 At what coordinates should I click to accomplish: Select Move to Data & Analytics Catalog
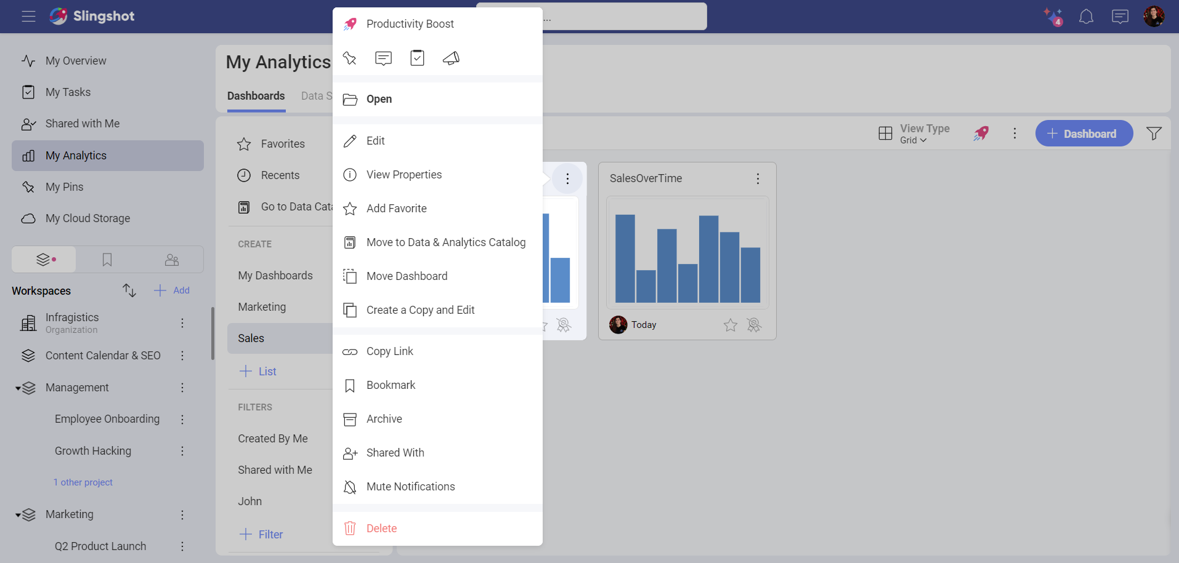[437, 242]
